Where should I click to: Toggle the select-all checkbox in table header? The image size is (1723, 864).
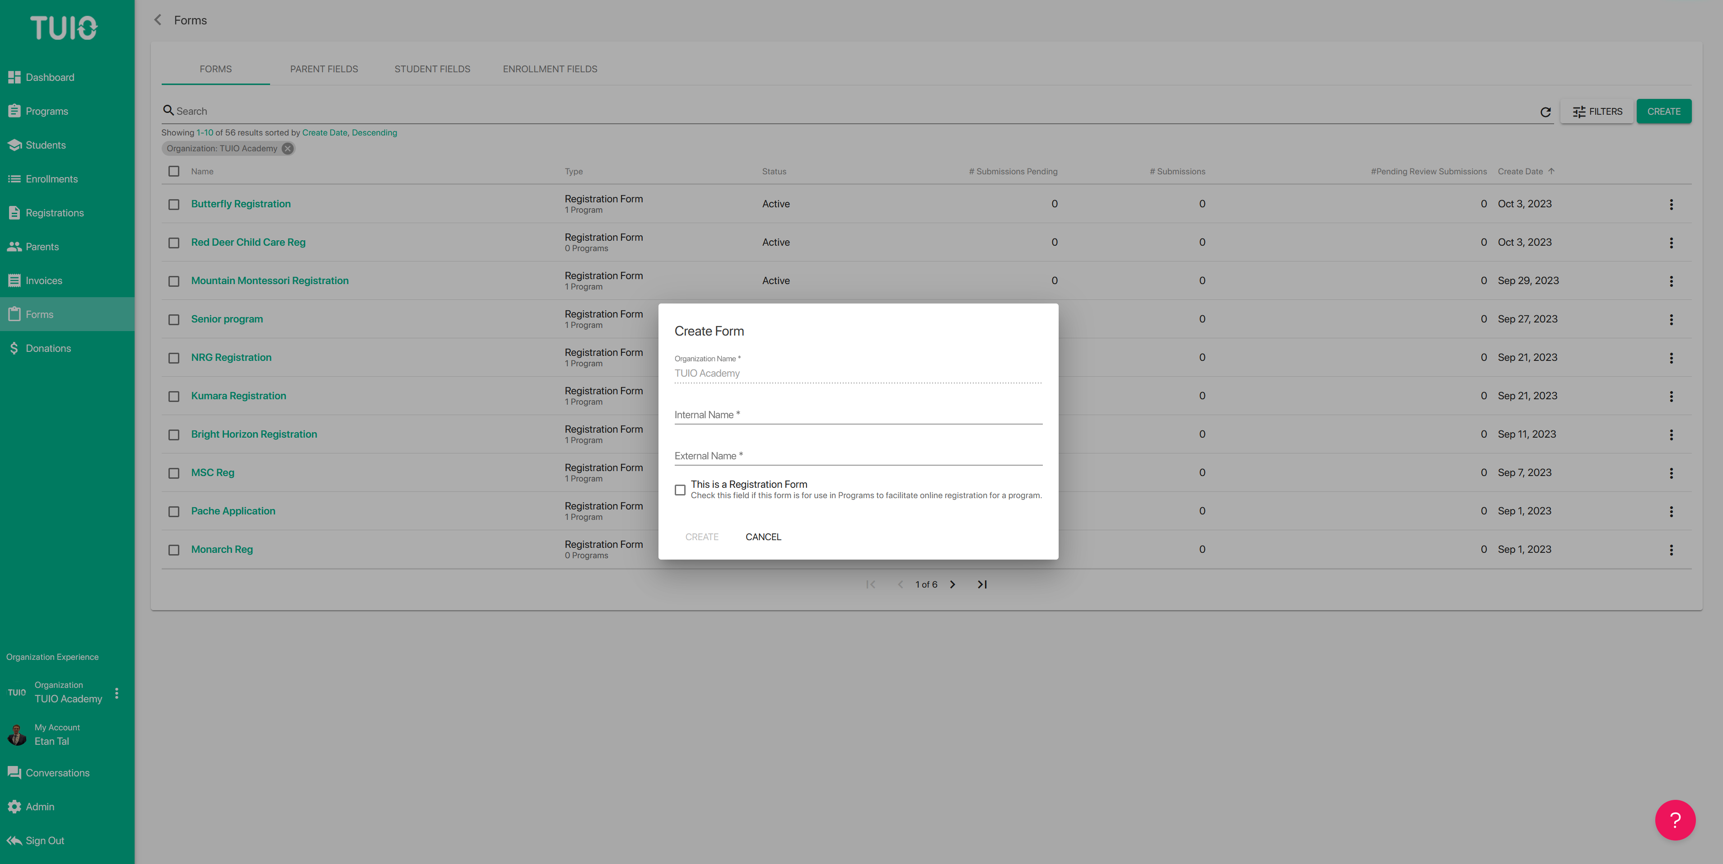coord(174,171)
